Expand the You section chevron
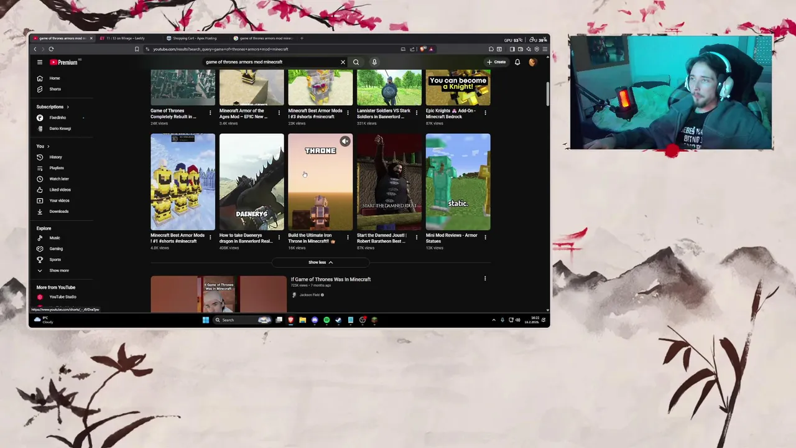This screenshot has width=796, height=448. coord(48,146)
